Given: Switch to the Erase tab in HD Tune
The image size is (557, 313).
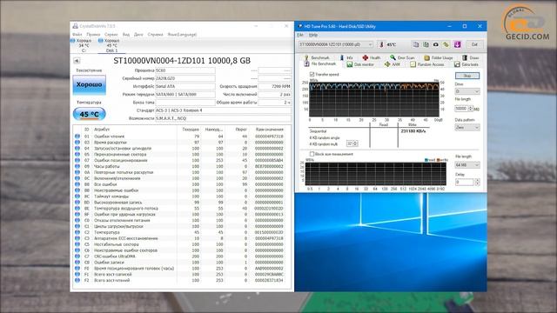Looking at the screenshot, I should 471,57.
